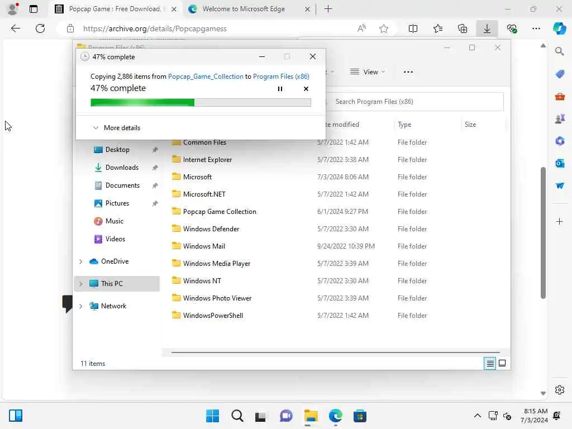Open Edge sidebar settings gear
This screenshot has width=572, height=429.
tap(560, 390)
